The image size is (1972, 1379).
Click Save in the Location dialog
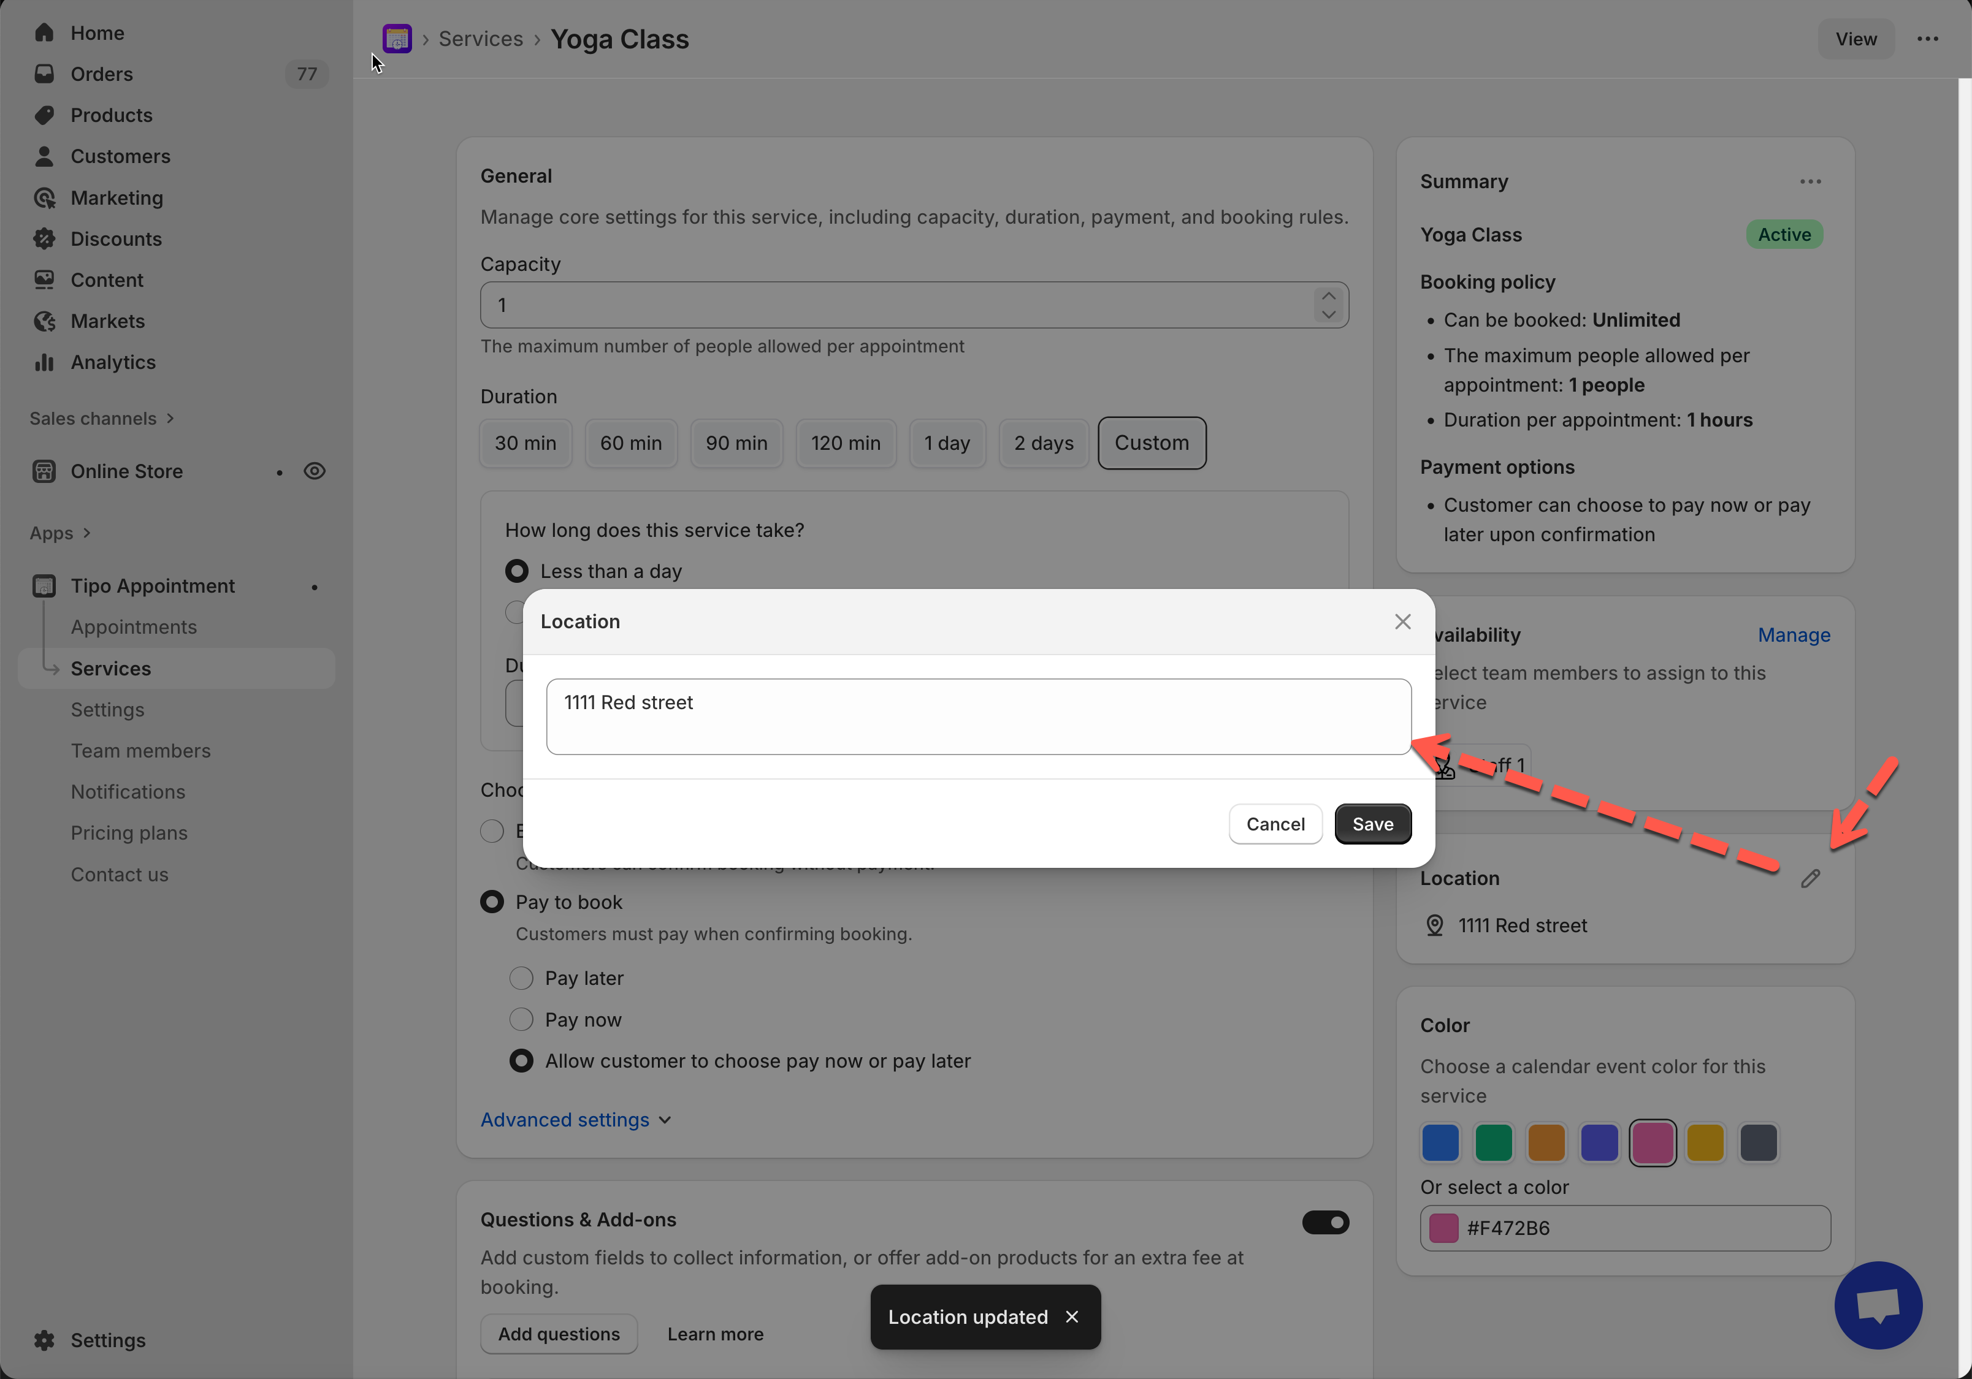tap(1372, 824)
